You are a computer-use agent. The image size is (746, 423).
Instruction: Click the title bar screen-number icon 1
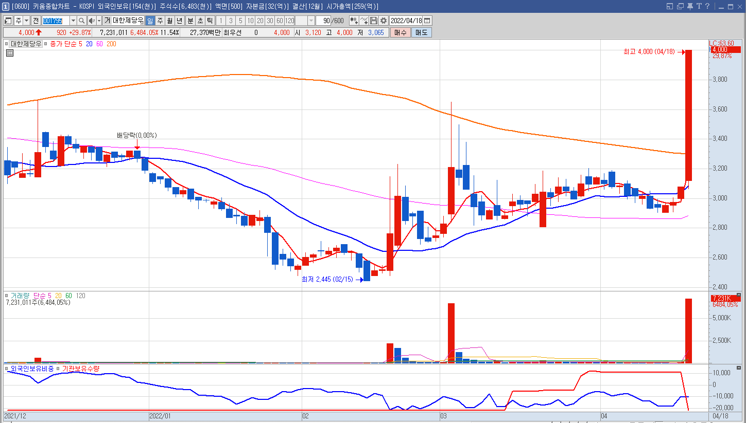(6, 6)
